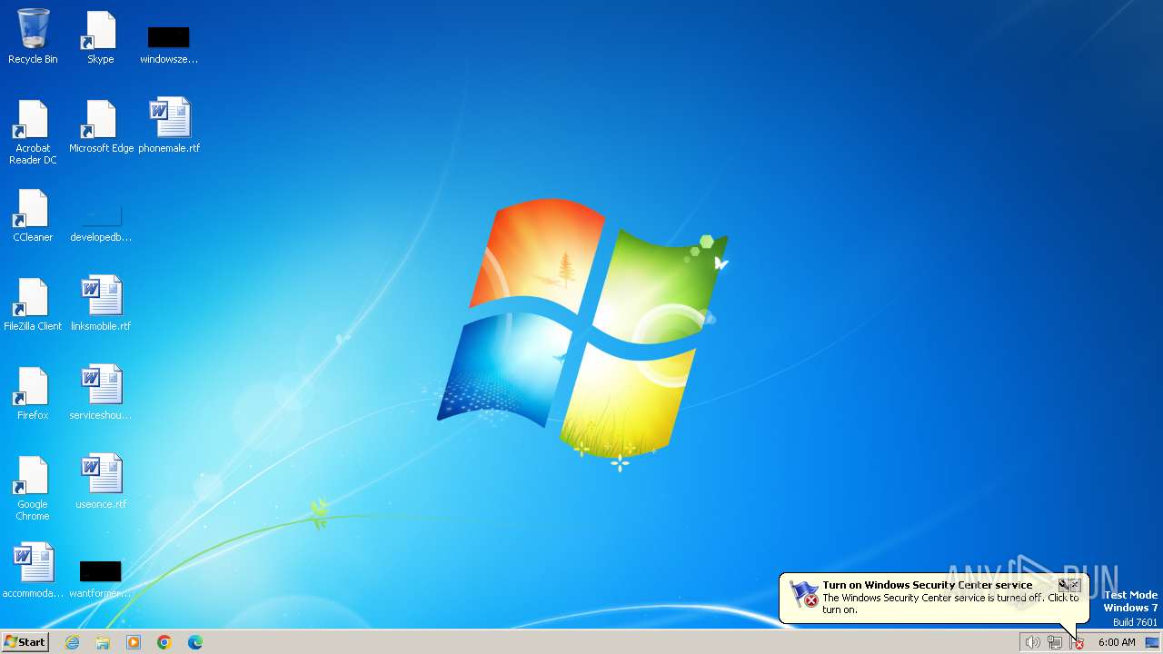
Task: Click Show desktop icon beside the clock
Action: click(x=1152, y=642)
